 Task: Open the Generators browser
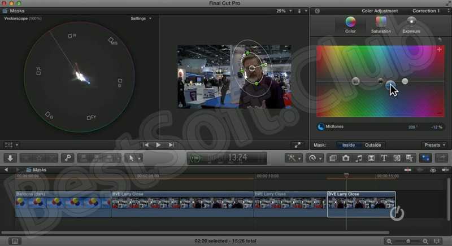click(397, 158)
